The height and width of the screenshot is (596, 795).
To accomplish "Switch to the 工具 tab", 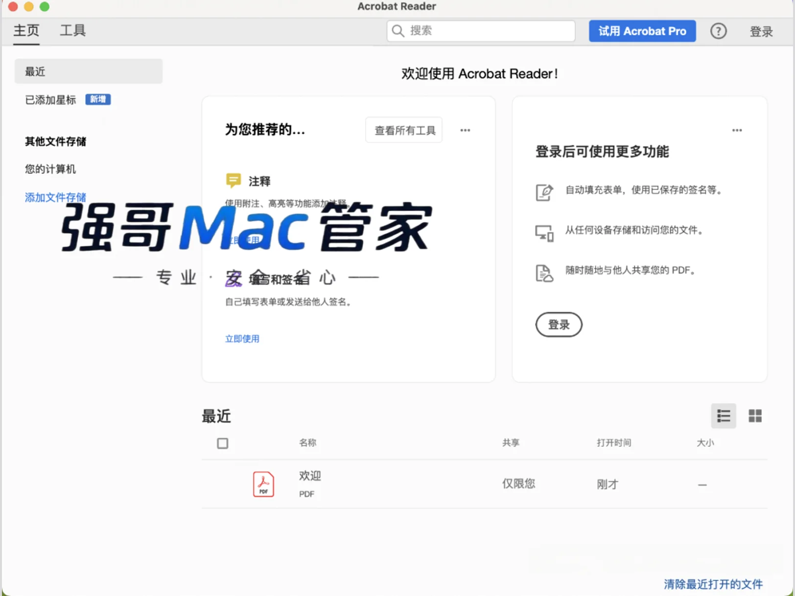I will point(73,30).
